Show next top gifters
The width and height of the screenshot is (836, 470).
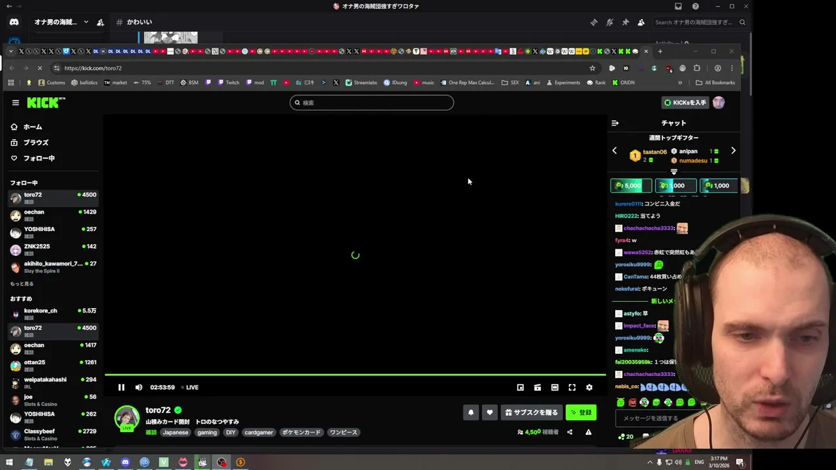[733, 151]
